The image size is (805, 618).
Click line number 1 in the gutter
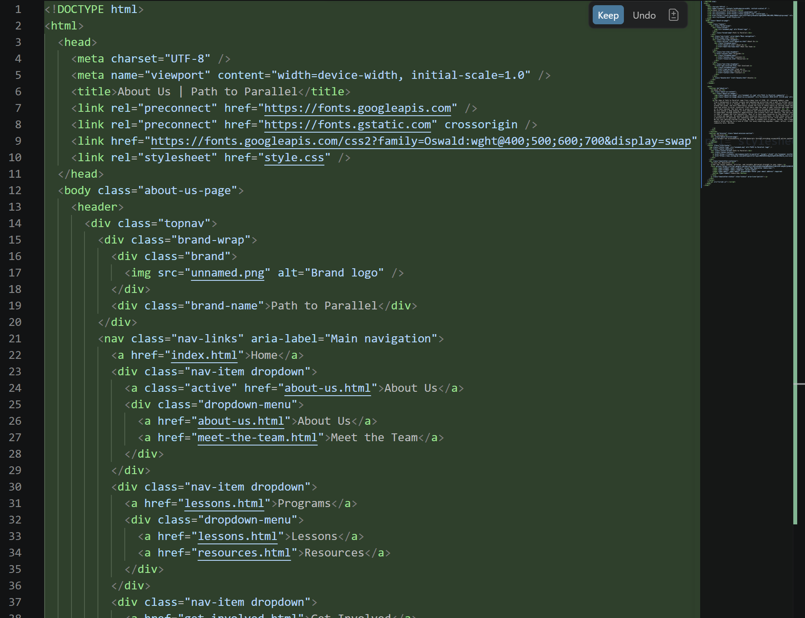18,9
